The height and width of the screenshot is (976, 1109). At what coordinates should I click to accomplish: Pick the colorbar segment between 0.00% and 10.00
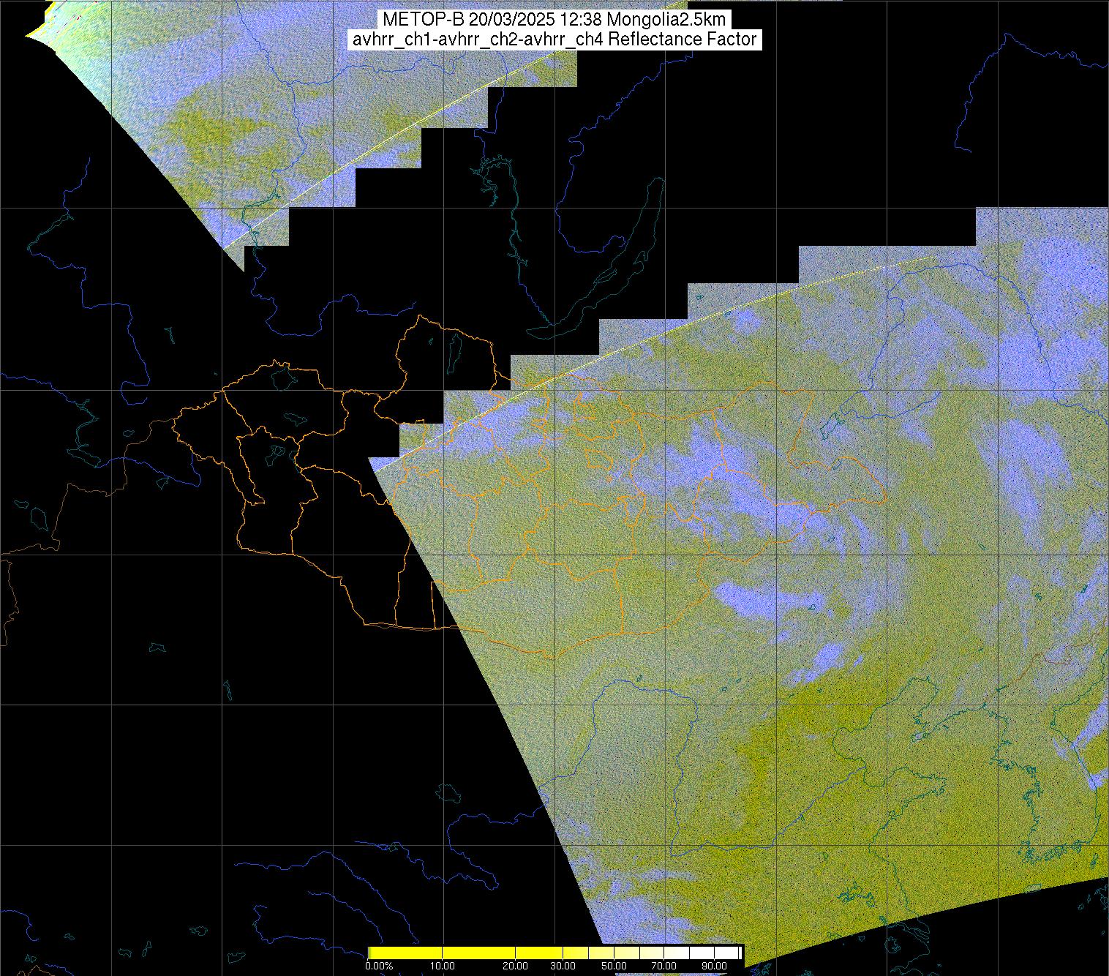point(406,953)
